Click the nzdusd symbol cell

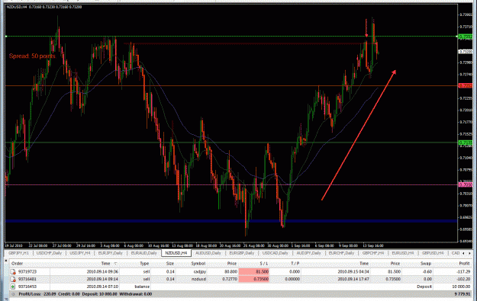click(198, 279)
